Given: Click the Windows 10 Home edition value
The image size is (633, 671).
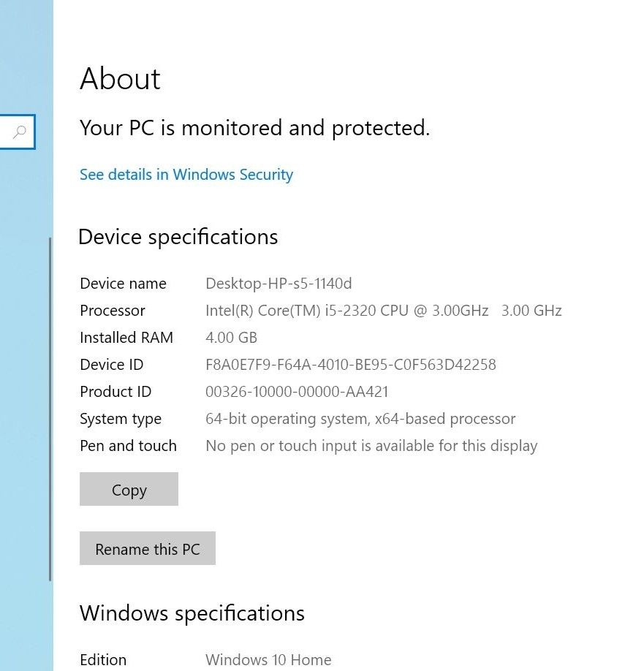Looking at the screenshot, I should tap(268, 659).
